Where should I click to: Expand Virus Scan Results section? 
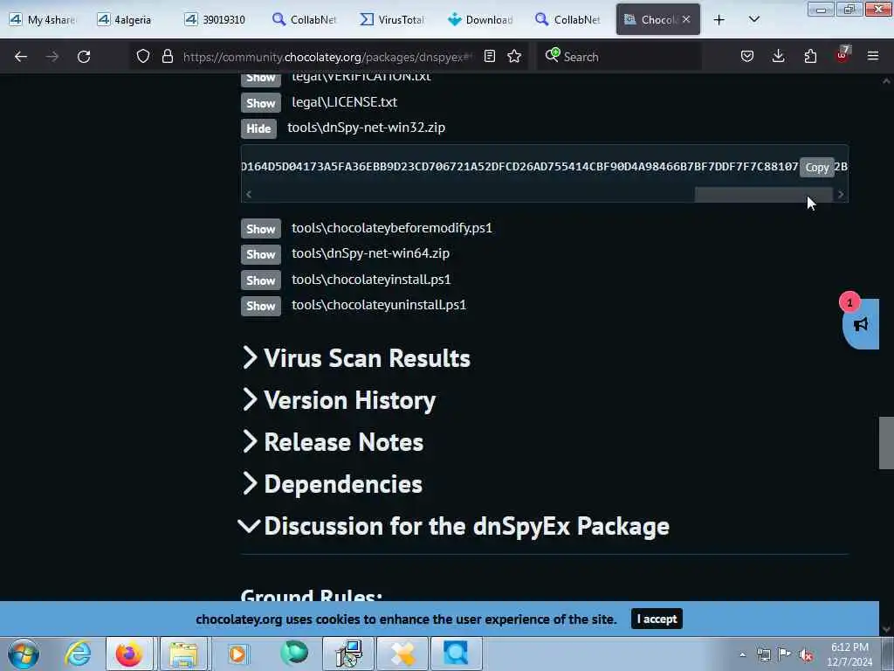(357, 358)
